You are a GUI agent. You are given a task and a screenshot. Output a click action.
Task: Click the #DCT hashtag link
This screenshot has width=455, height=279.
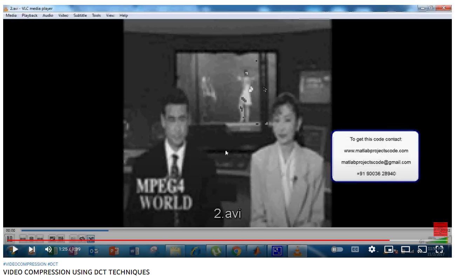(53, 264)
